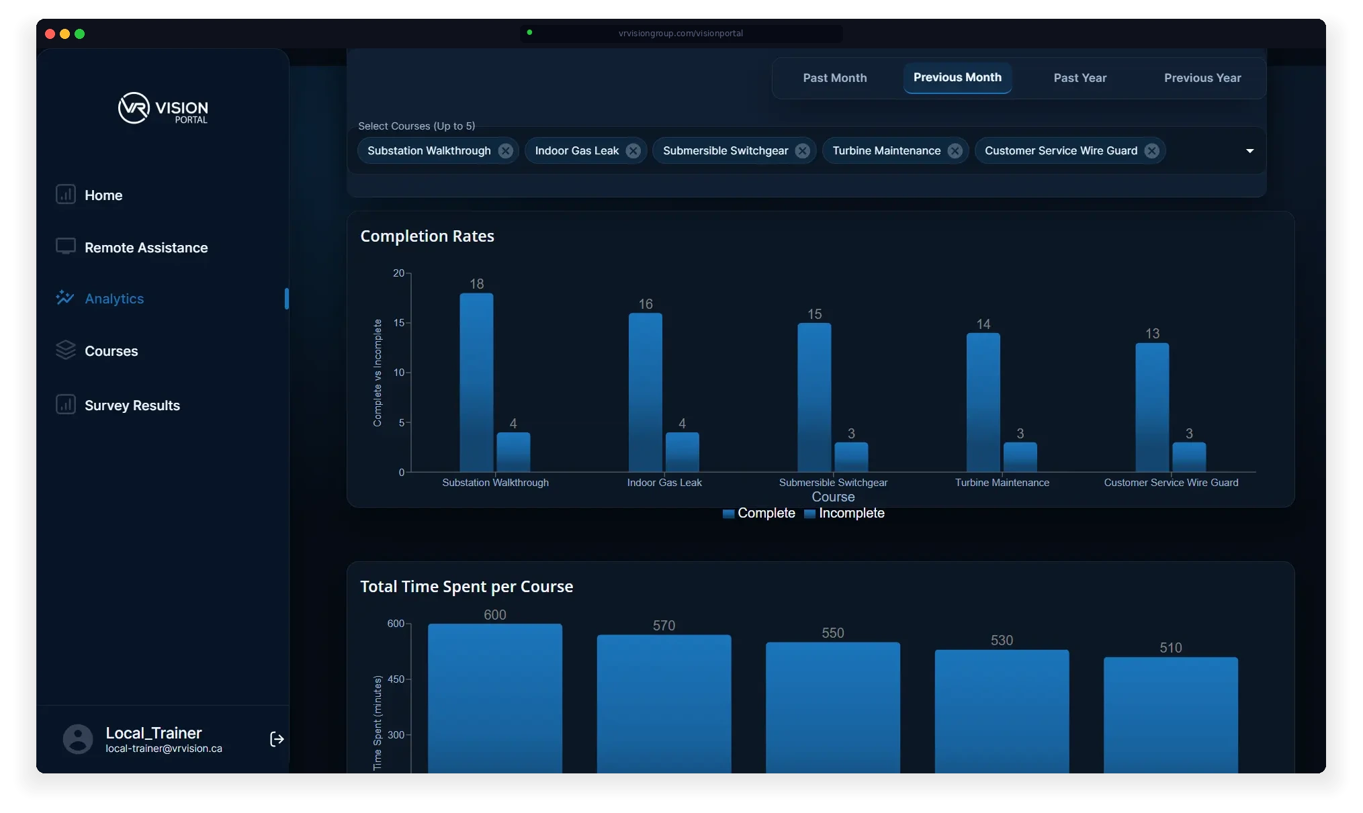Switch to the Previous Year view
Viewport: 1363px width, 813px height.
pyautogui.click(x=1202, y=77)
